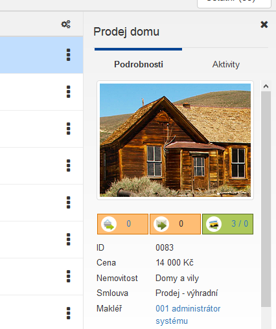The image size is (276, 329).
Task: Click the basket with green arrow icon
Action: [x=109, y=224]
